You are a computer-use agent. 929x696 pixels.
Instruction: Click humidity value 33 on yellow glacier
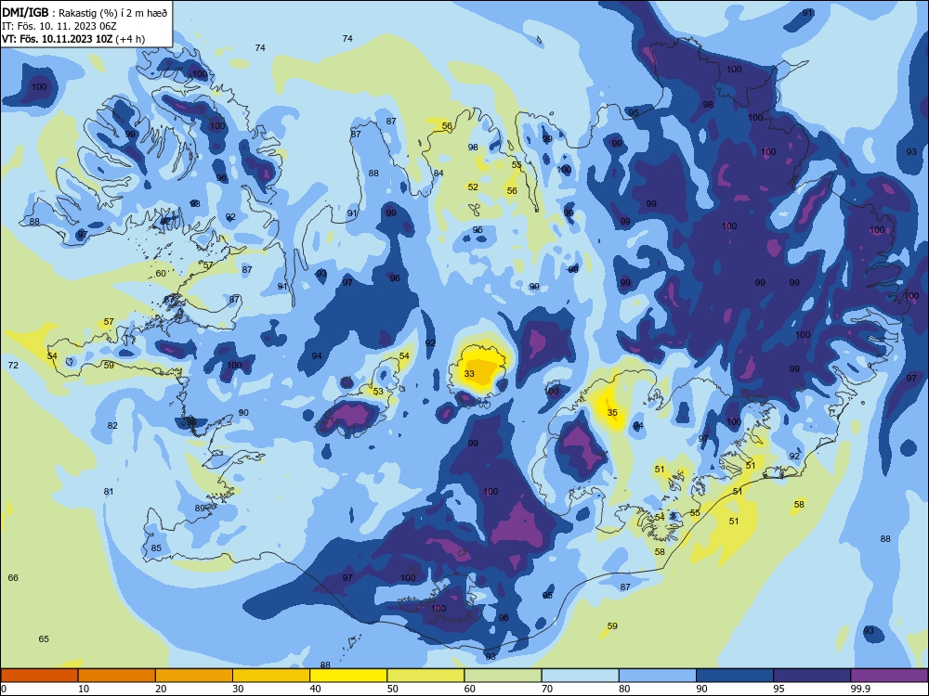(469, 373)
